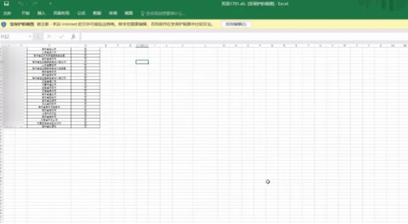Click the Cancel (X) icon in formula bar

click(x=49, y=37)
